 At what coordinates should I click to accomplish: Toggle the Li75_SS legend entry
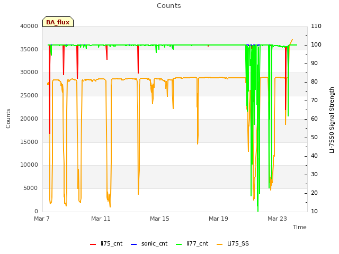click(233, 243)
